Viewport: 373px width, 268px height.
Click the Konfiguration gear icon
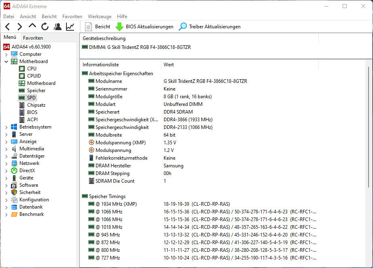coord(14,200)
